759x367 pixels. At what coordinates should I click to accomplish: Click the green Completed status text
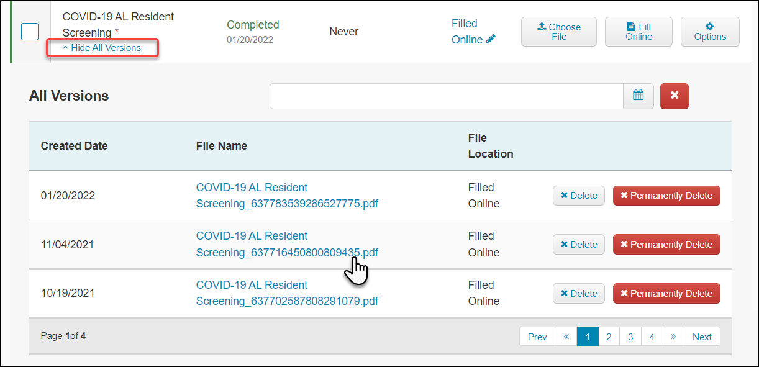click(253, 25)
